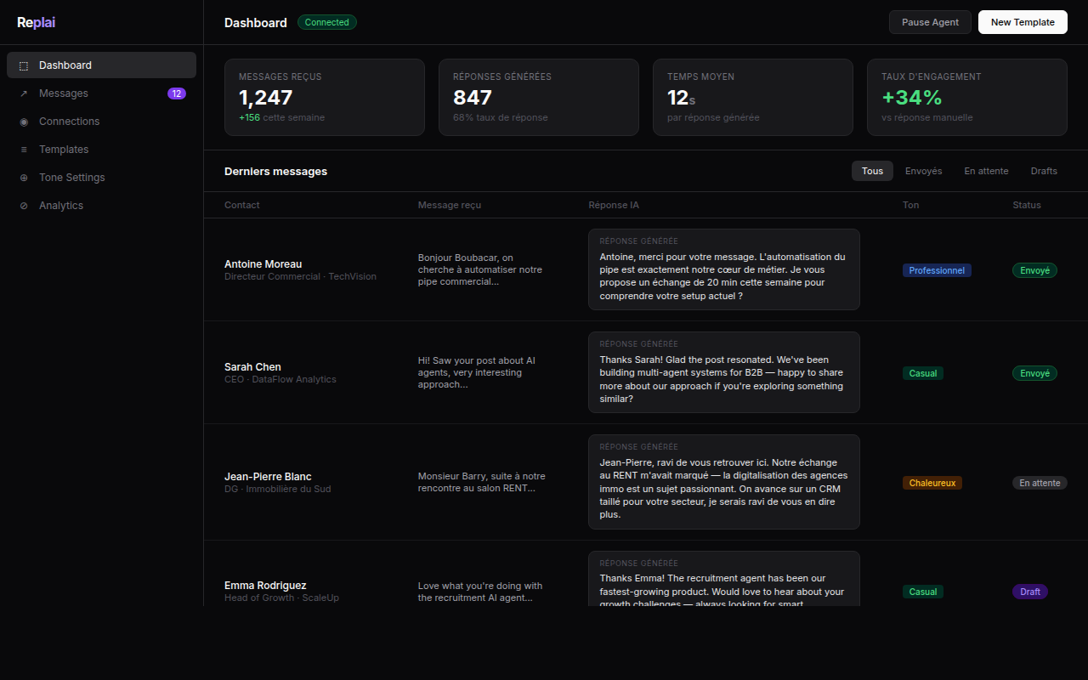Click Emma Rodriguez's Draft status badge

1029,592
